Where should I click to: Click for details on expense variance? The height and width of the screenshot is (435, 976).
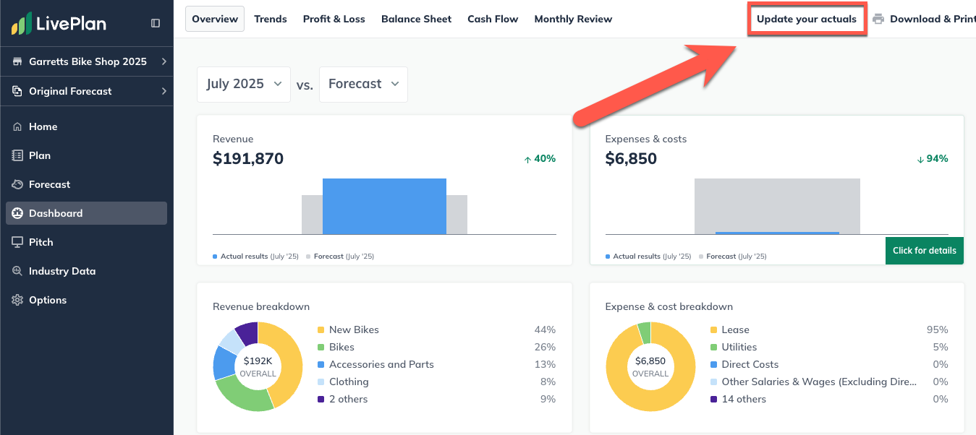[924, 250]
